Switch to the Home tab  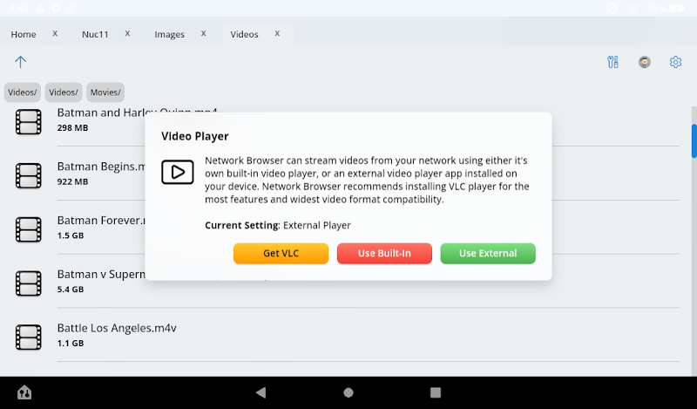[x=24, y=34]
